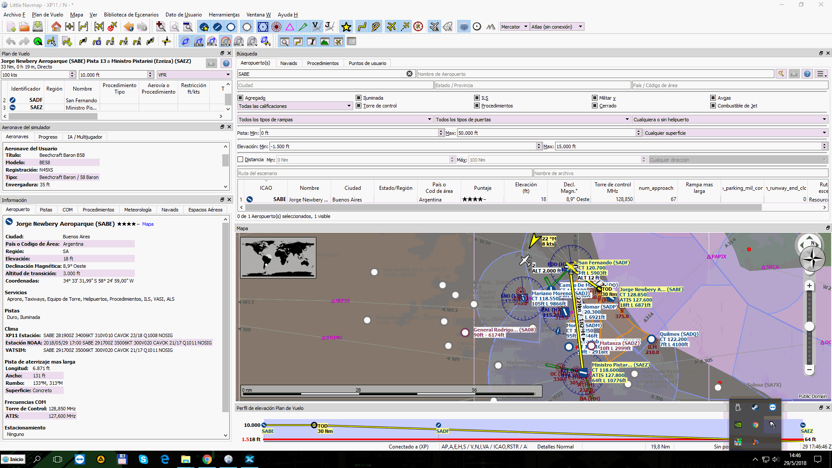Click the Nombre column header in flight plan
832x468 pixels.
[82, 89]
